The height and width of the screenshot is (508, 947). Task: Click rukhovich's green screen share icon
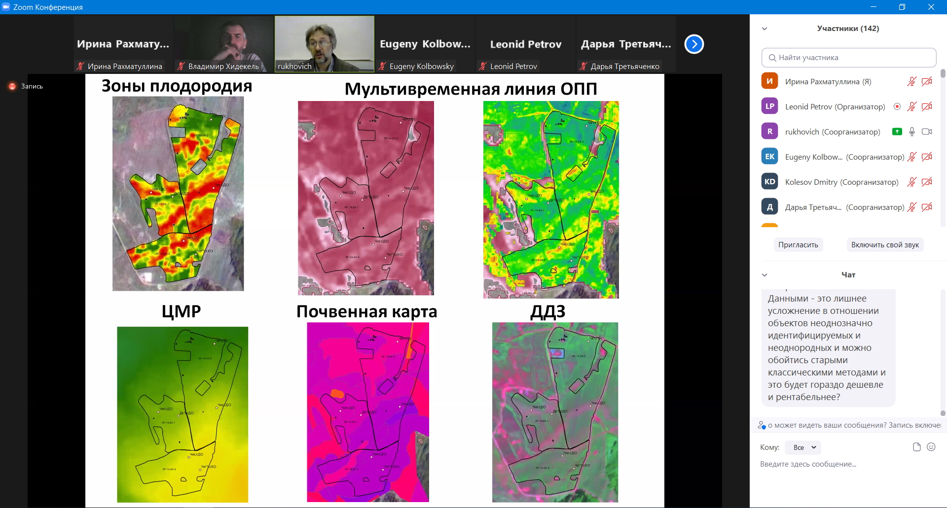[897, 132]
